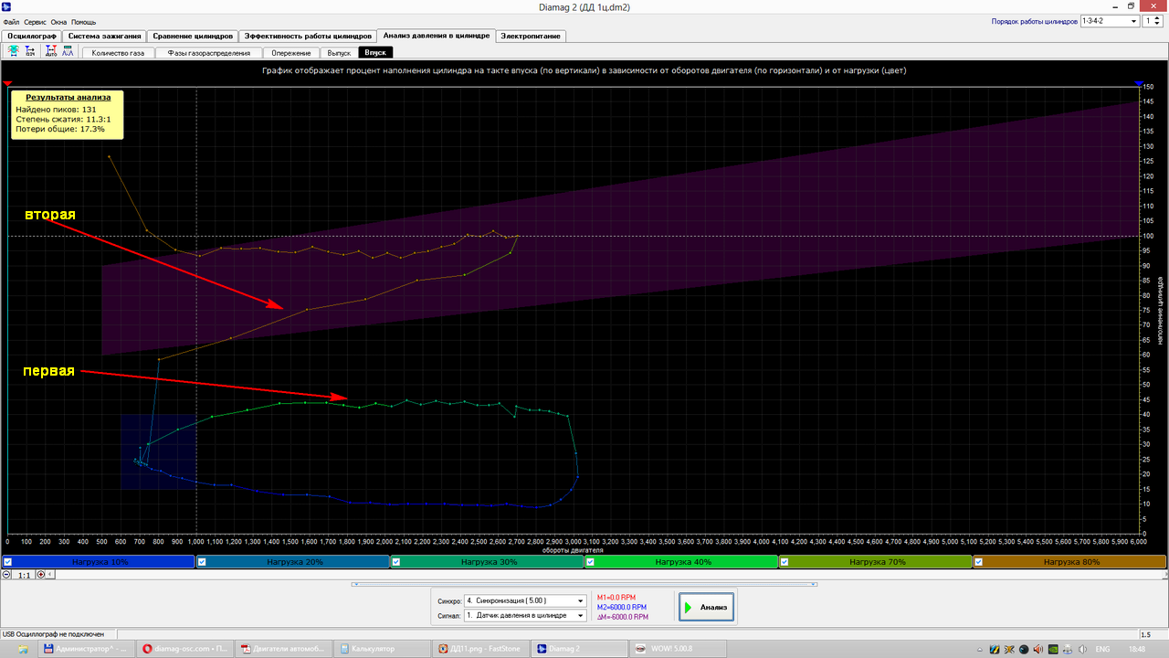The image size is (1169, 658).
Task: Open Фазы газораспределения subtab
Action: [208, 53]
